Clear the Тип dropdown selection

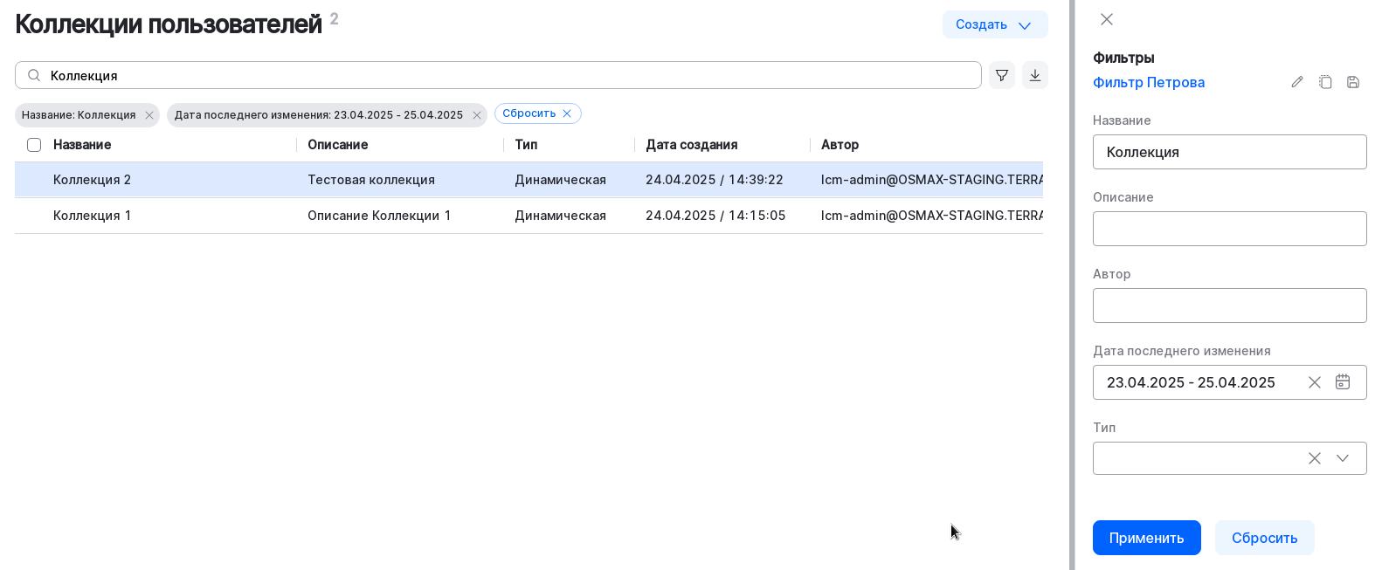point(1314,458)
